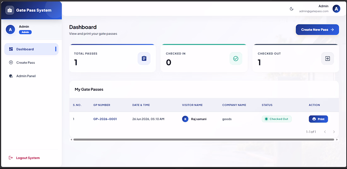Click the DATE & TIME column header
347x169 pixels.
click(141, 105)
